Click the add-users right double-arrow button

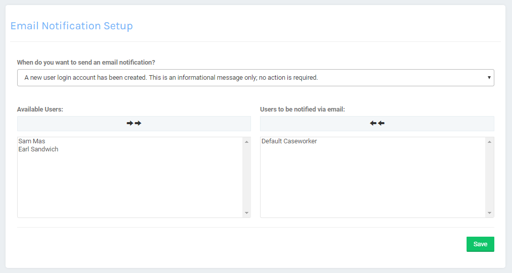pos(134,123)
